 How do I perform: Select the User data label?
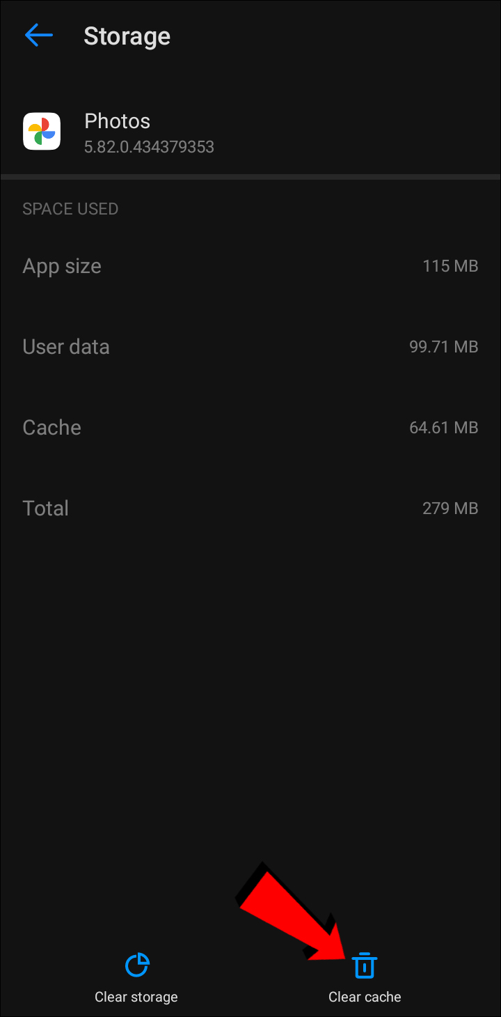(x=66, y=347)
